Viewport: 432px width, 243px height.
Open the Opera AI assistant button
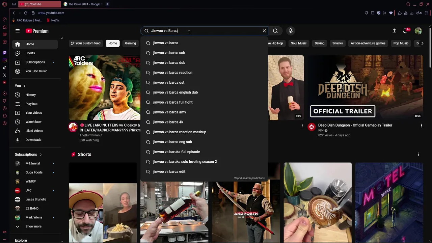click(x=420, y=13)
